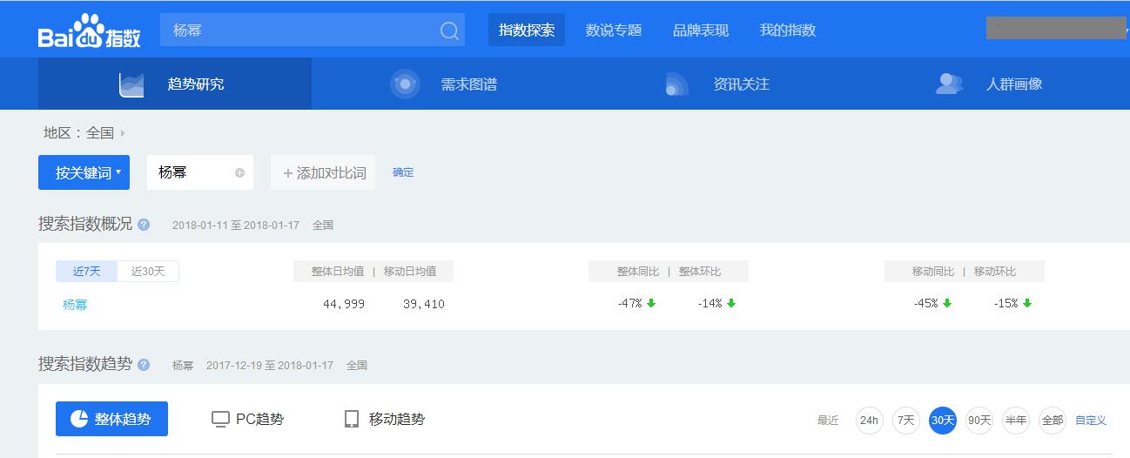Screen dimensions: 1130x458
Task: Select the 30天 time range
Action: [x=943, y=420]
